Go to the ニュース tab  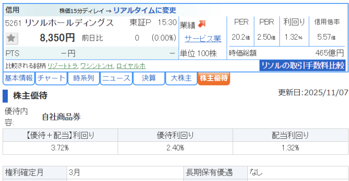point(116,78)
